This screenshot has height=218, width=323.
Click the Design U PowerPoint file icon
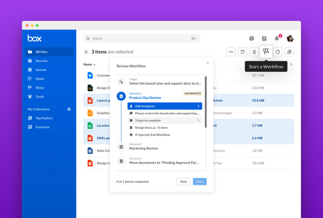click(x=90, y=163)
